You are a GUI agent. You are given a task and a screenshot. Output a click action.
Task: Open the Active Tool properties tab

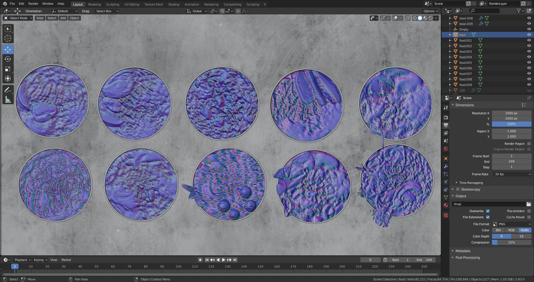[x=446, y=107]
